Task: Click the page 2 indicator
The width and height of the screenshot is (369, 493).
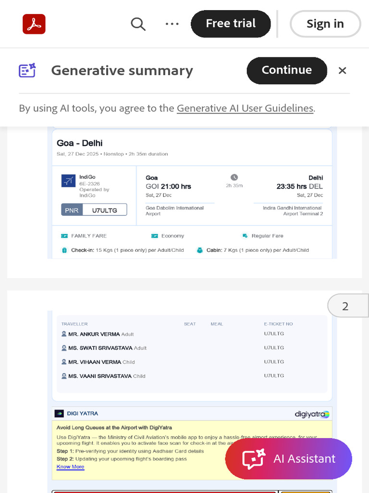Action: (x=348, y=306)
